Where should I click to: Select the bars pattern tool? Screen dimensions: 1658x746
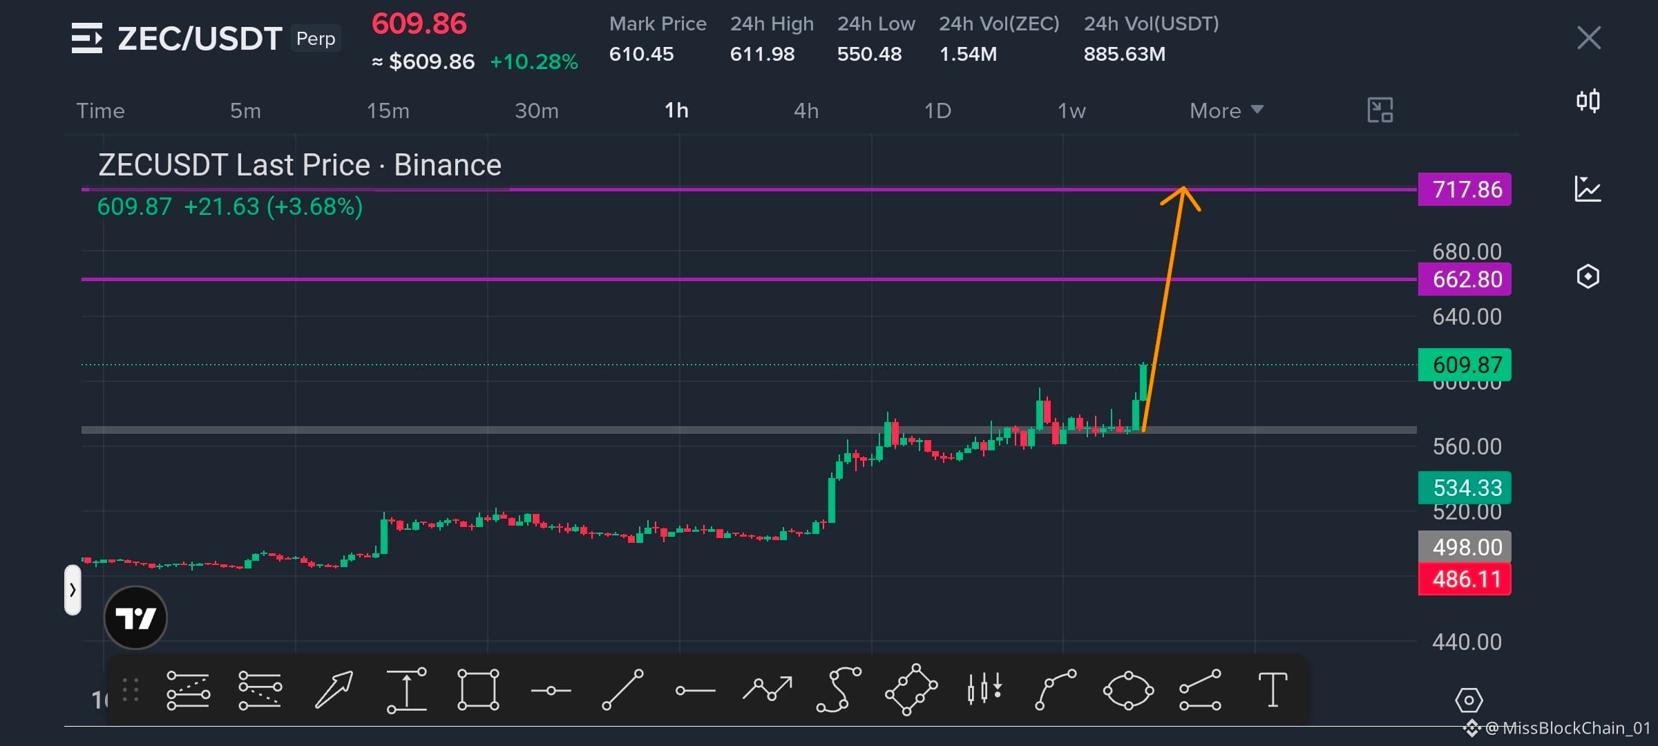coord(984,689)
